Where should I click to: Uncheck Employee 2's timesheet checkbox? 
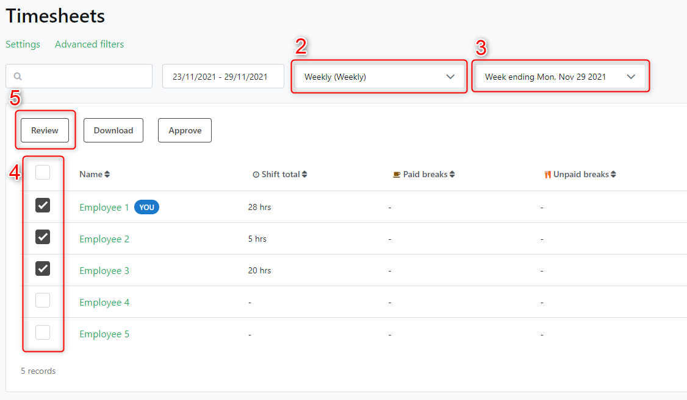coord(43,237)
